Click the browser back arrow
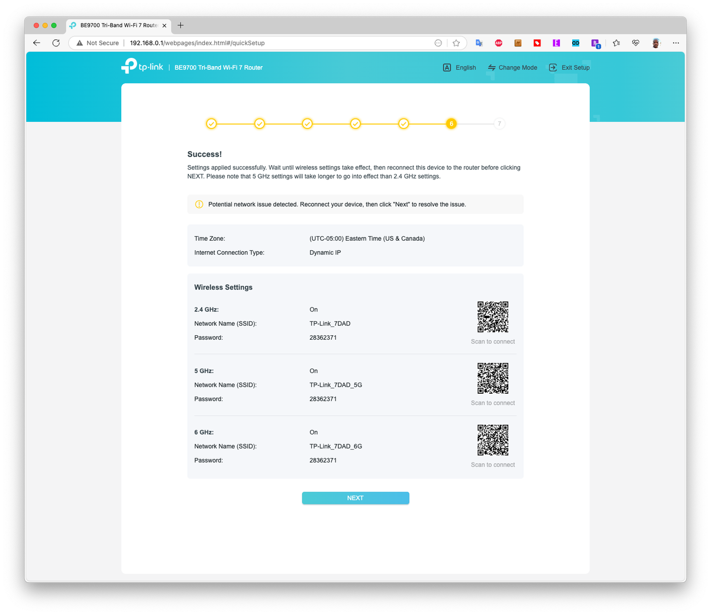The width and height of the screenshot is (711, 615). pos(37,43)
